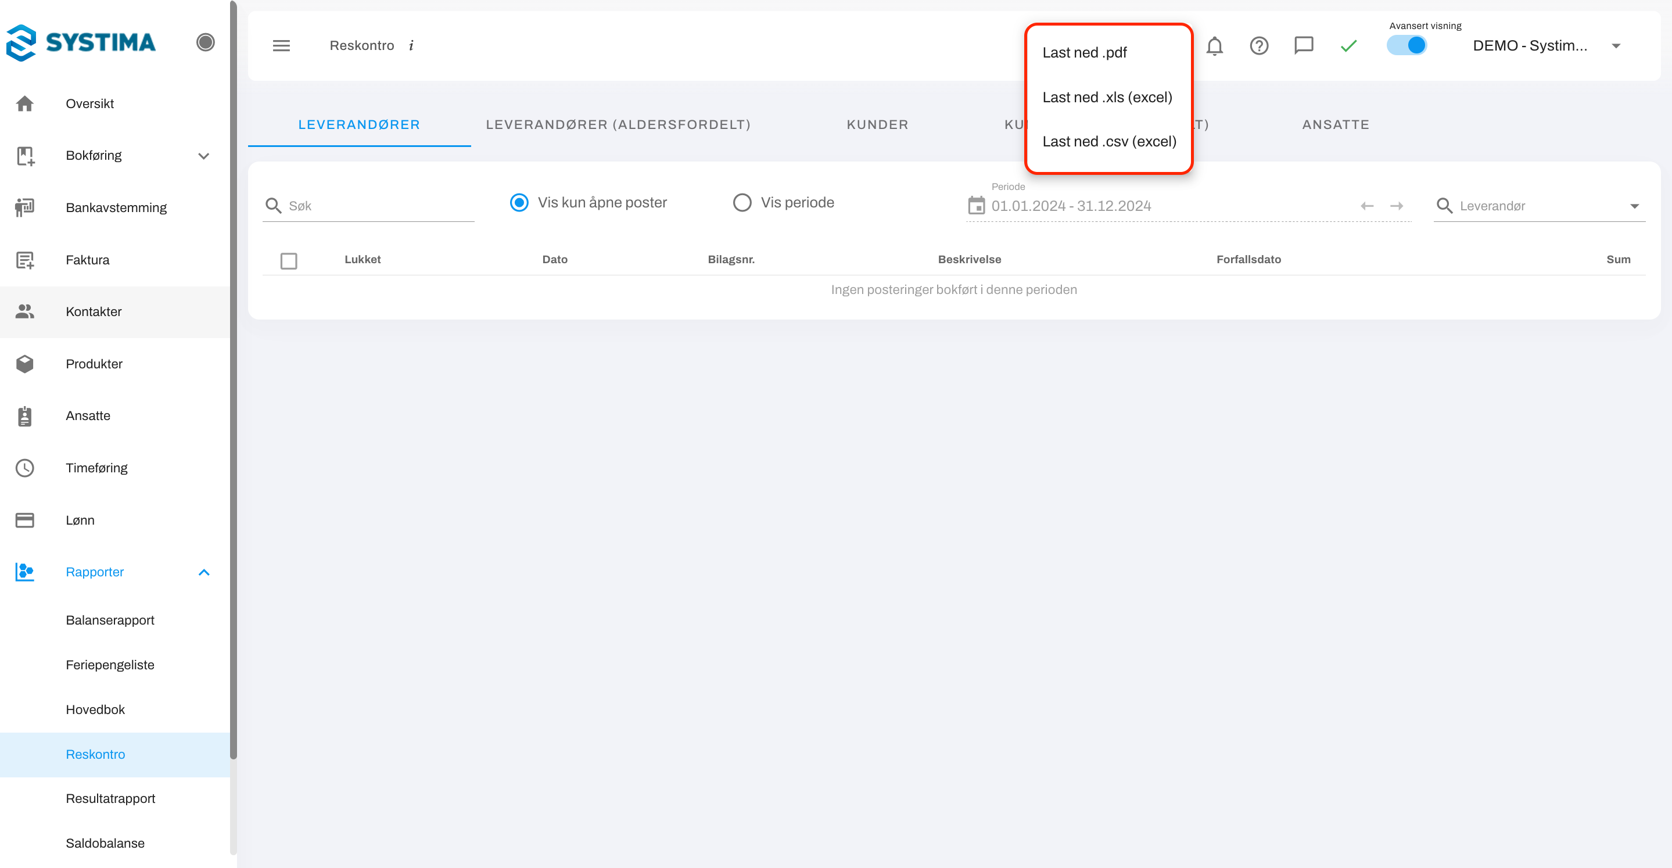Viewport: 1672px width, 868px height.
Task: Switch to the Kunder tab
Action: click(x=877, y=125)
